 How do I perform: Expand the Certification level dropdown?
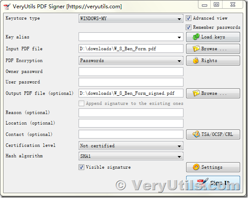[131, 146]
